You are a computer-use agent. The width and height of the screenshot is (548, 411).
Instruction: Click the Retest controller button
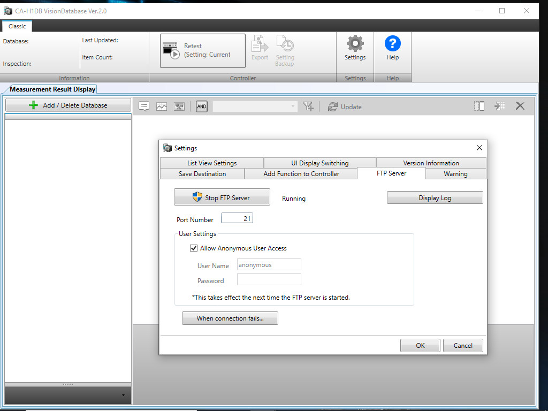[x=203, y=51]
